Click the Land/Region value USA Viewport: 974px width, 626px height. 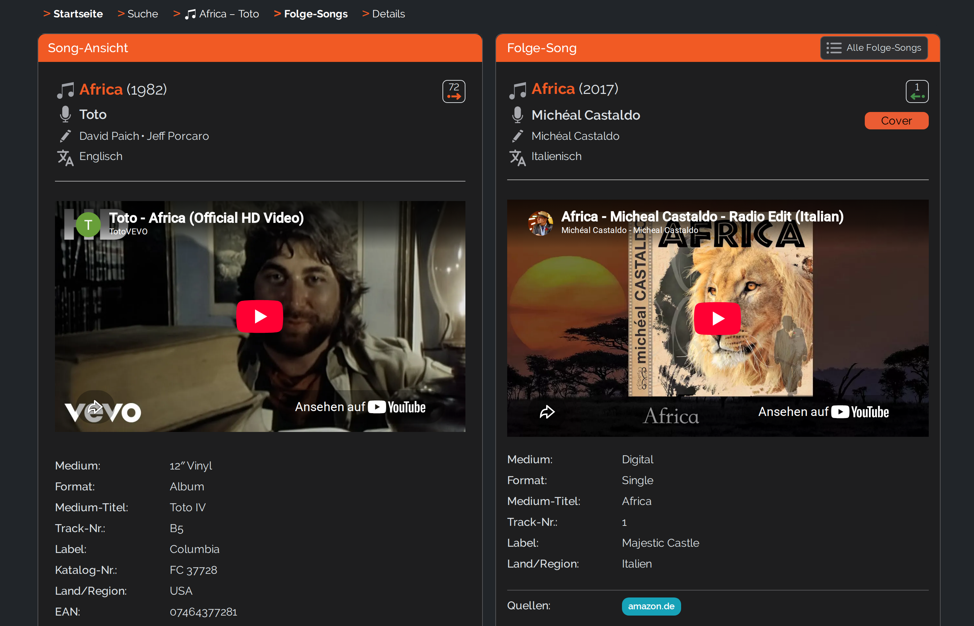pyautogui.click(x=181, y=591)
